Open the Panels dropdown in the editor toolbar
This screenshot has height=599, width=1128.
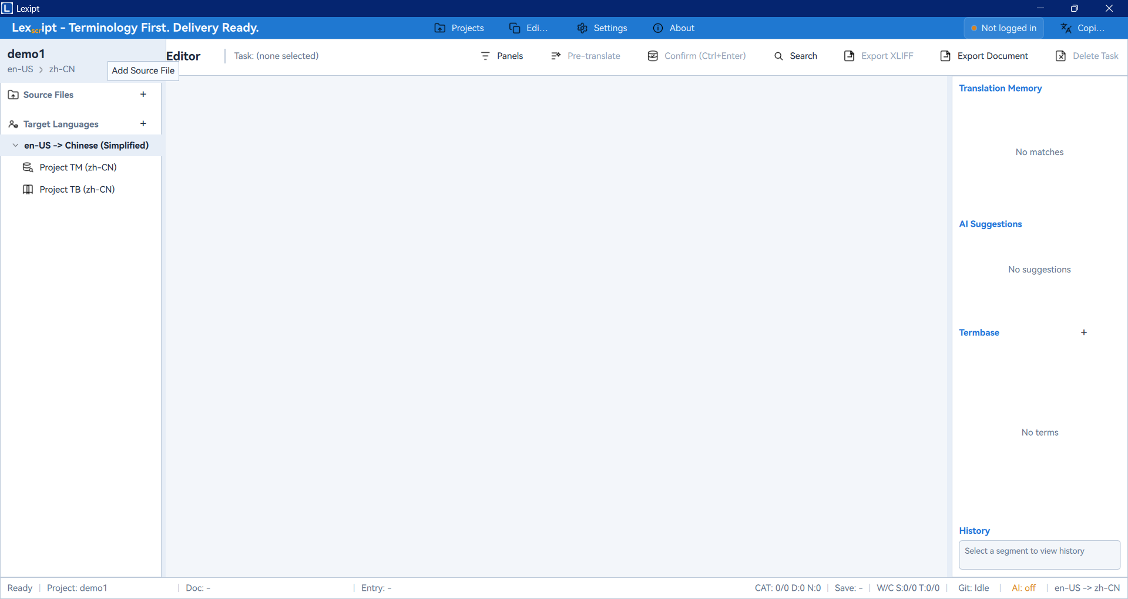click(502, 56)
